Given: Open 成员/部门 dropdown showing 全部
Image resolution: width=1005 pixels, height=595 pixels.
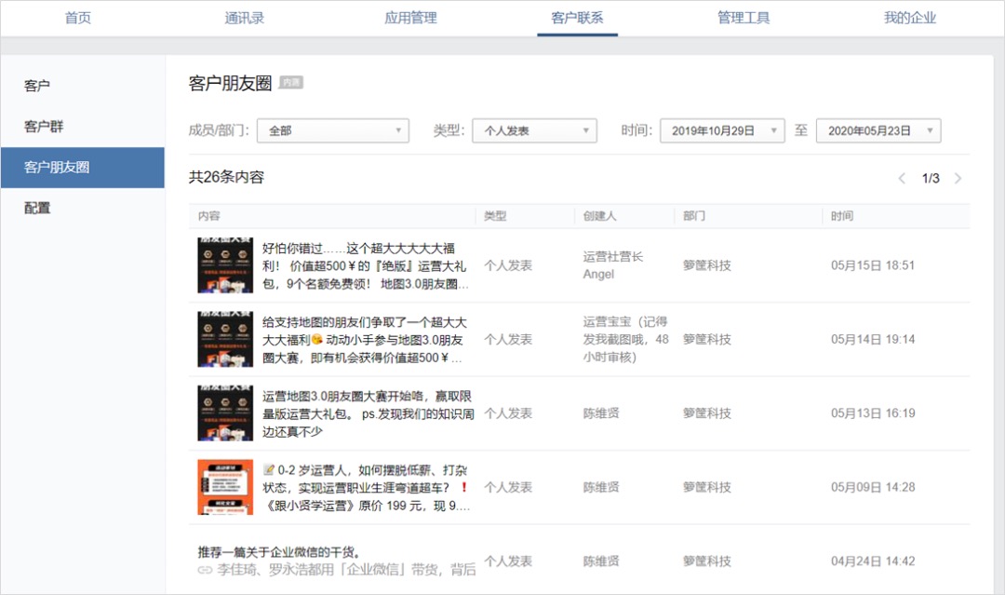Looking at the screenshot, I should click(332, 130).
